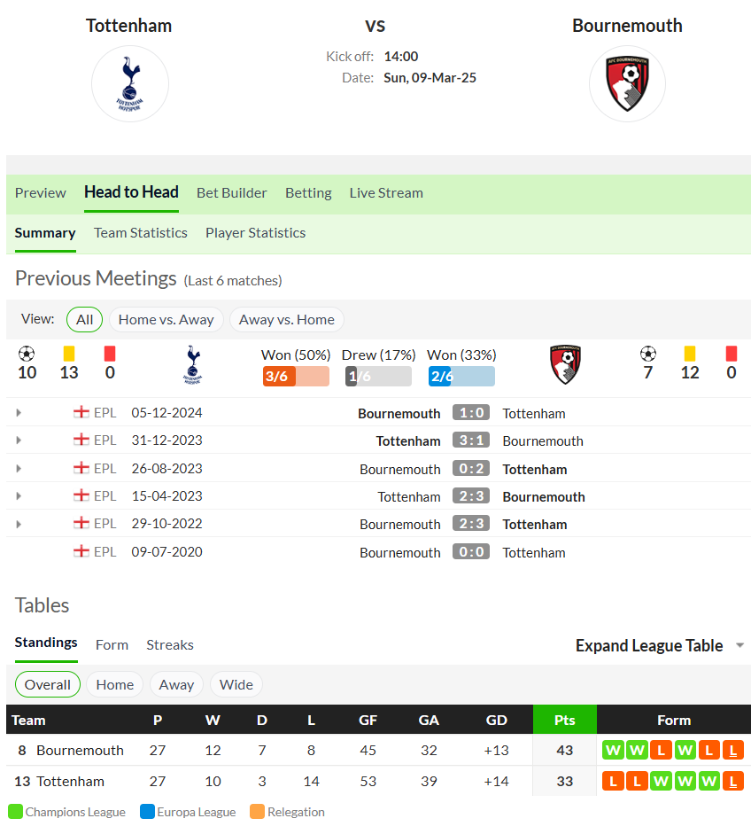
Task: Click Bournemouth's small crest beside the Won 33% bar
Action: coord(565,365)
